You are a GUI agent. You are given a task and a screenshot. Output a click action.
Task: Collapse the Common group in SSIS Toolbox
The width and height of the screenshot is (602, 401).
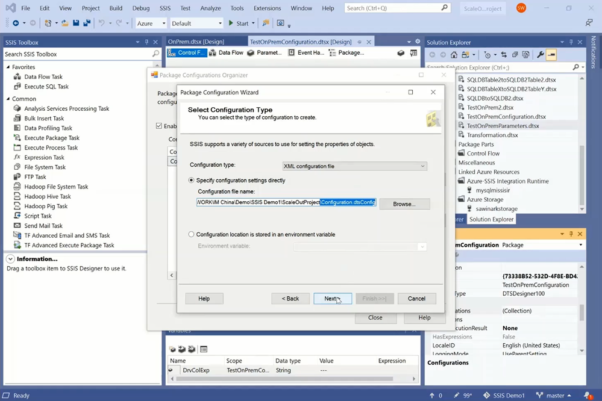pyautogui.click(x=8, y=99)
